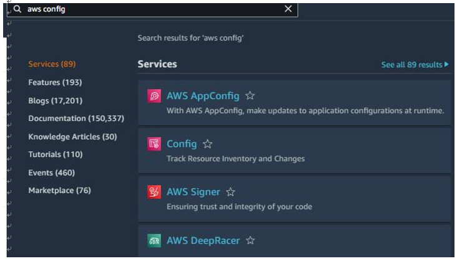
Task: Expand See all 89 results
Action: point(415,65)
